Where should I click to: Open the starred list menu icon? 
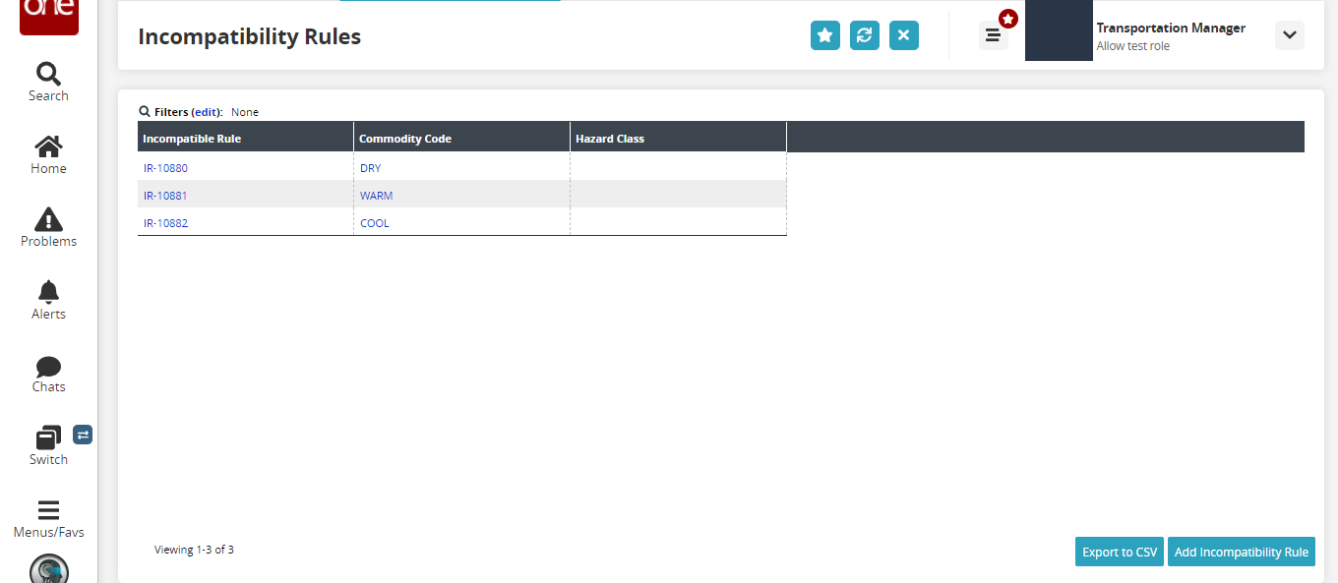point(993,35)
